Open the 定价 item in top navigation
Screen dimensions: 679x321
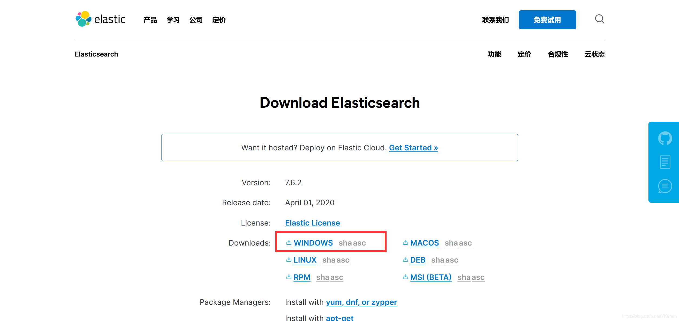[219, 20]
